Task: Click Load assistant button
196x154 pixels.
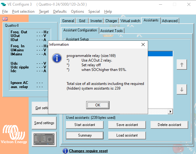Action: coord(127,135)
